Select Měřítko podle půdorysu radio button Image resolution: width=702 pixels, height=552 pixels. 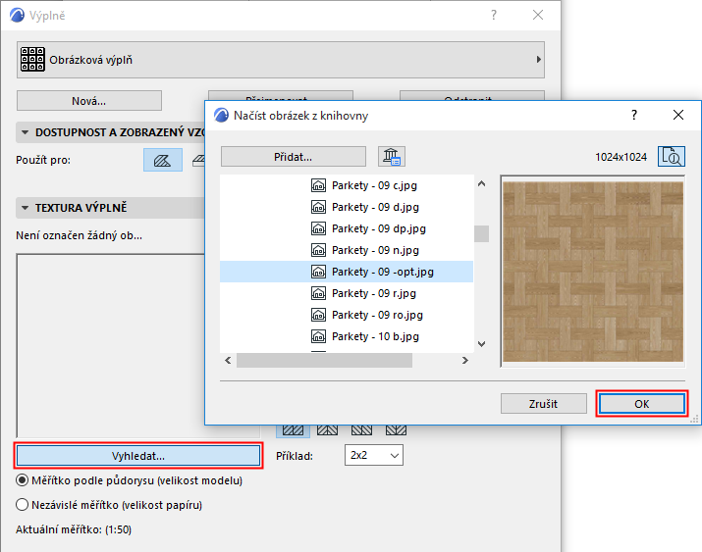22,480
